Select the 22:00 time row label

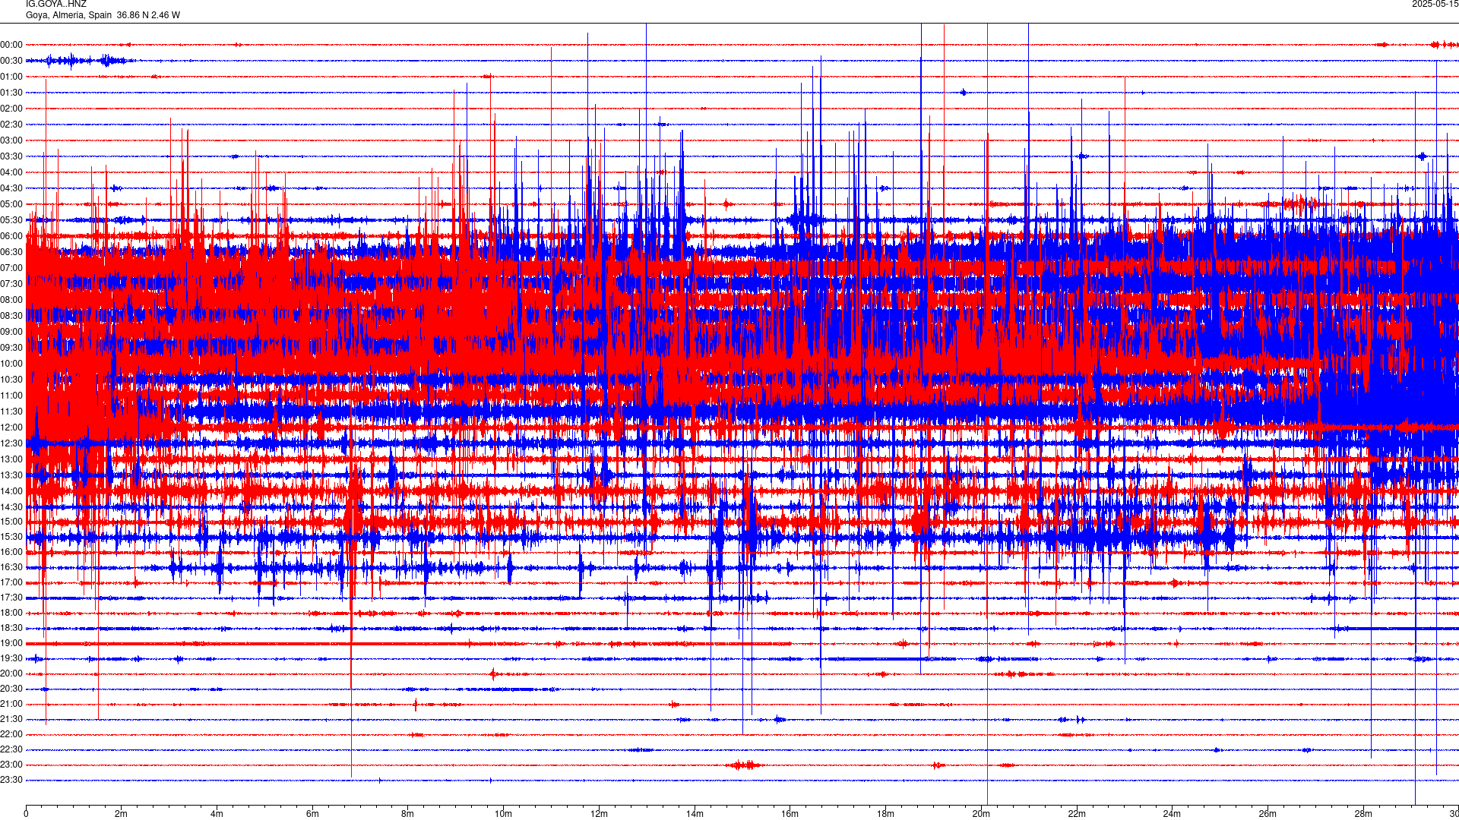point(11,734)
